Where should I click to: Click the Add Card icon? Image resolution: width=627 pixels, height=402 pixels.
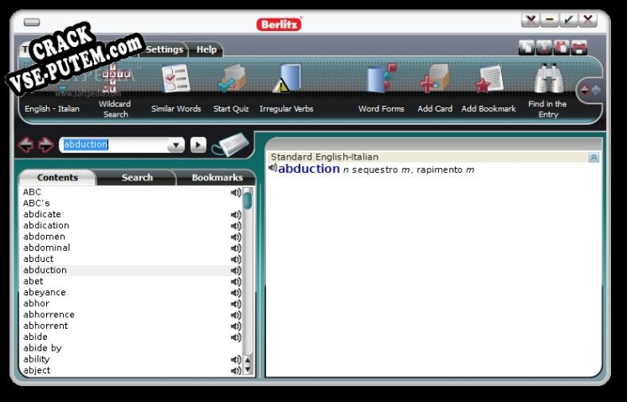[434, 81]
